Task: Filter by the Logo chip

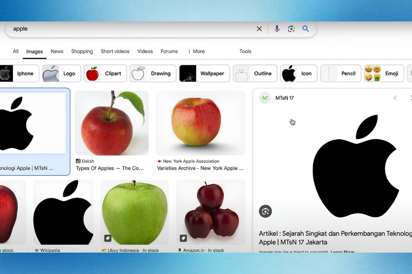Action: coord(61,74)
